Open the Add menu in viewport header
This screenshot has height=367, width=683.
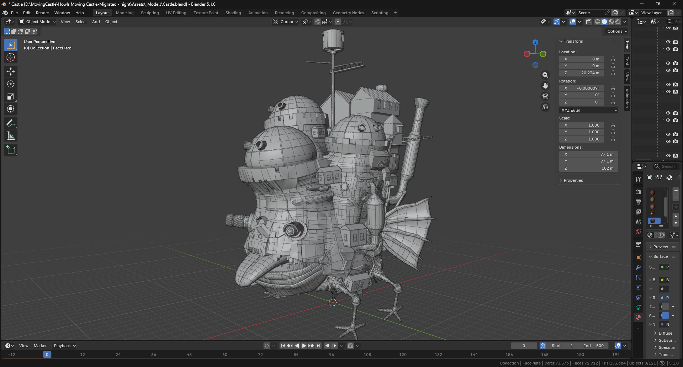96,22
